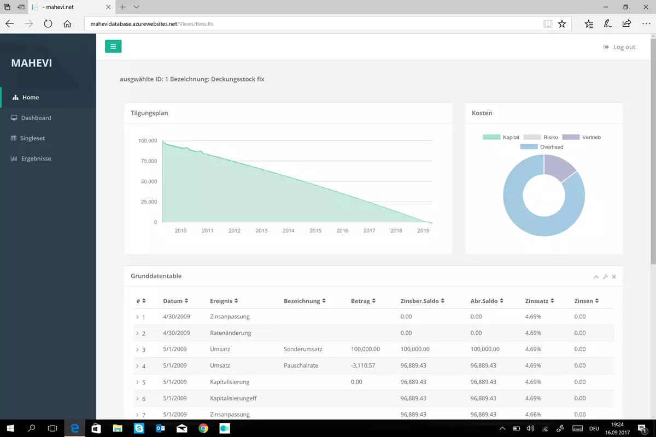656x437 pixels.
Task: Collapse the Grunddatentable panel using the chevron
Action: click(596, 277)
